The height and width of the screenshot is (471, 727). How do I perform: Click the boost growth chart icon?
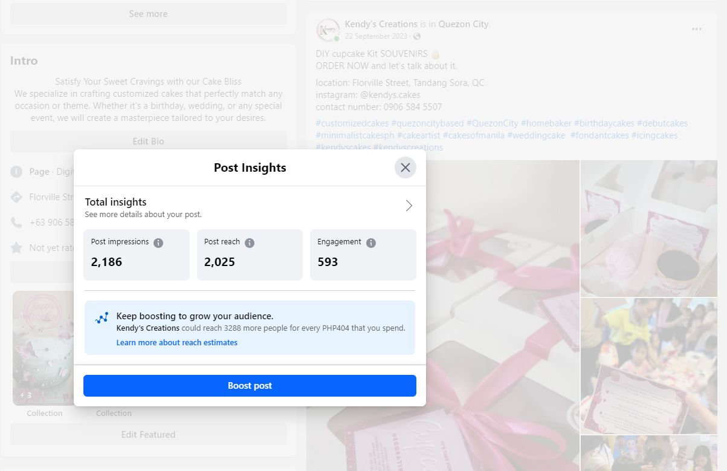(x=102, y=318)
